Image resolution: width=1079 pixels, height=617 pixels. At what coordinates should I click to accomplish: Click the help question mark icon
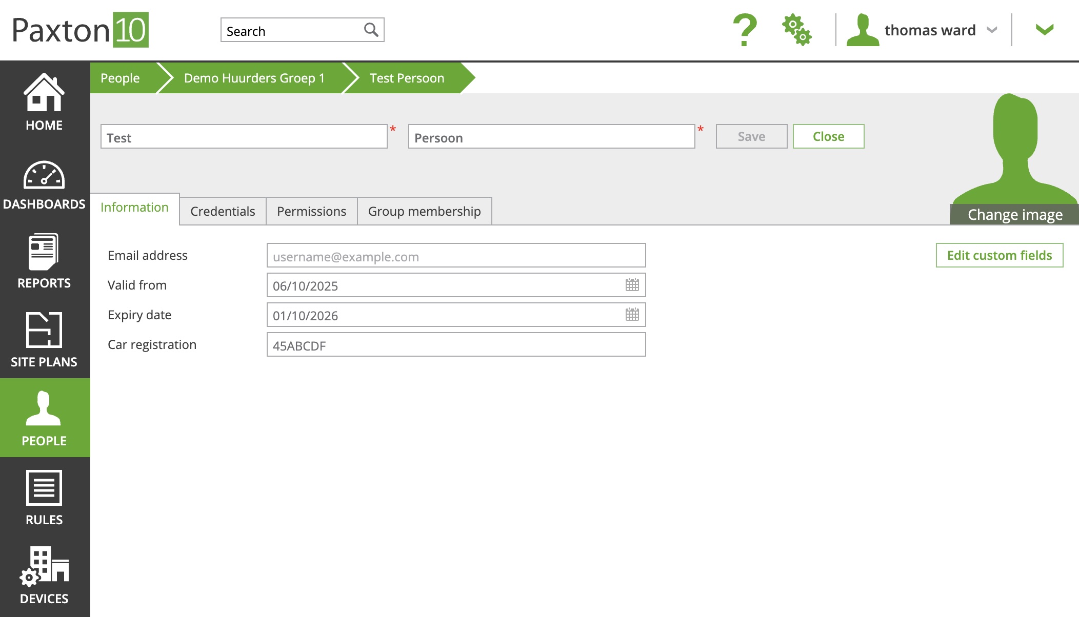tap(745, 30)
